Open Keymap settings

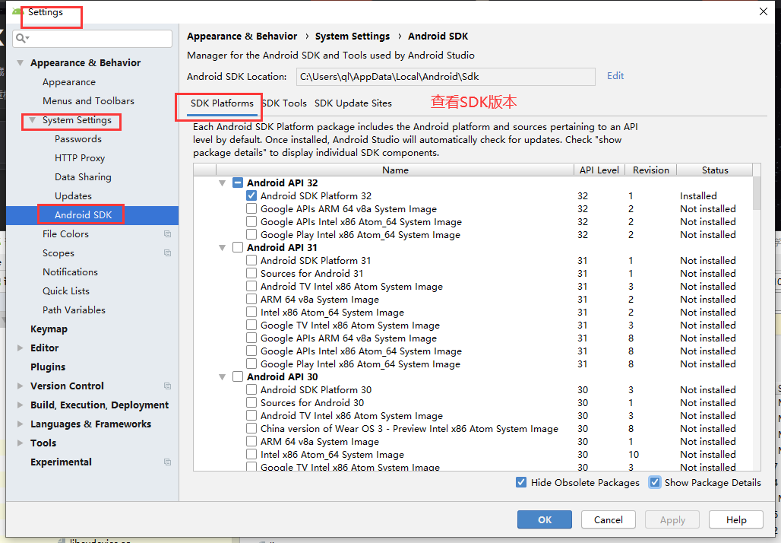49,329
